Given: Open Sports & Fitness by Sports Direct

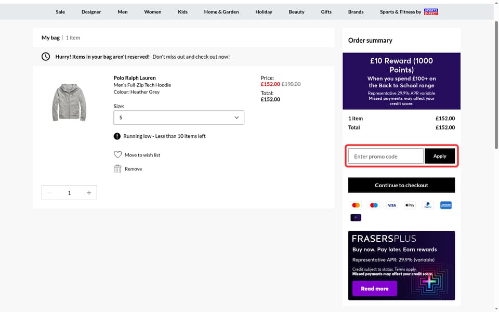Looking at the screenshot, I should point(409,12).
